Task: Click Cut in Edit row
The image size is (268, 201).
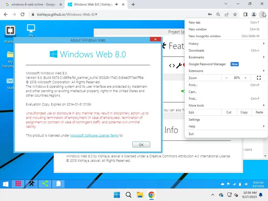Action: (229, 112)
